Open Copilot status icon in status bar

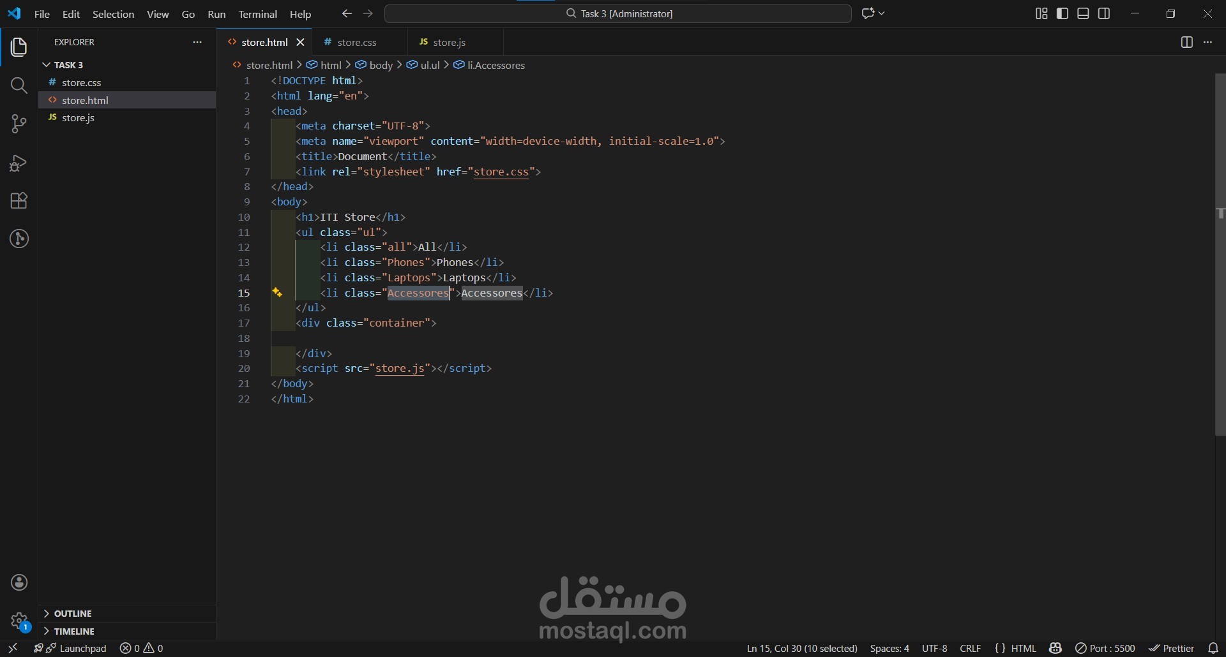click(1056, 648)
